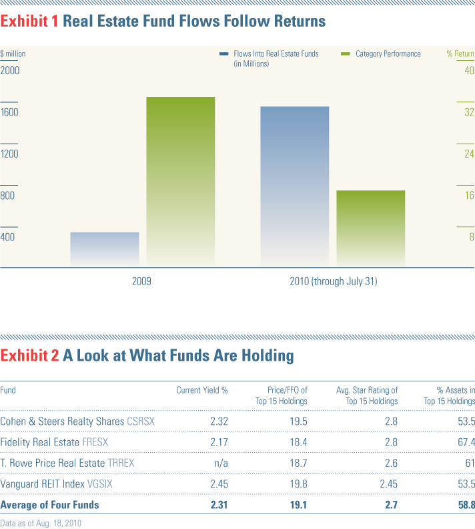Click the TRREX ticker symbol

coord(121,463)
